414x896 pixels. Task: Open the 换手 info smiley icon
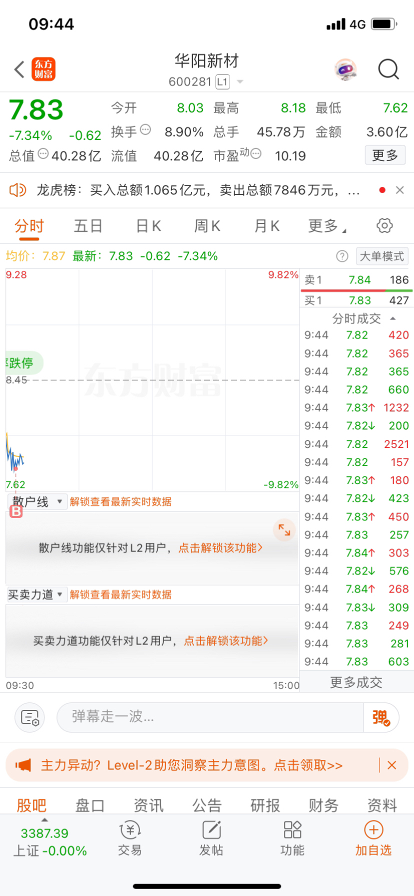[x=145, y=129]
